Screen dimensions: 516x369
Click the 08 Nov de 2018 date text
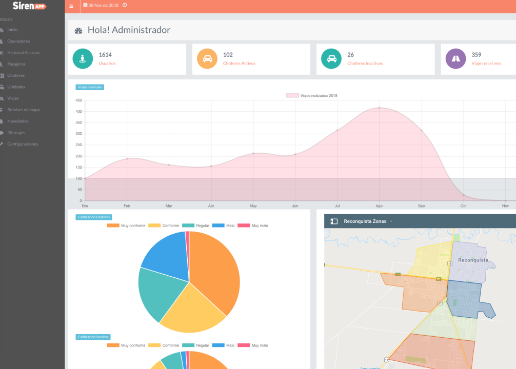(103, 5)
